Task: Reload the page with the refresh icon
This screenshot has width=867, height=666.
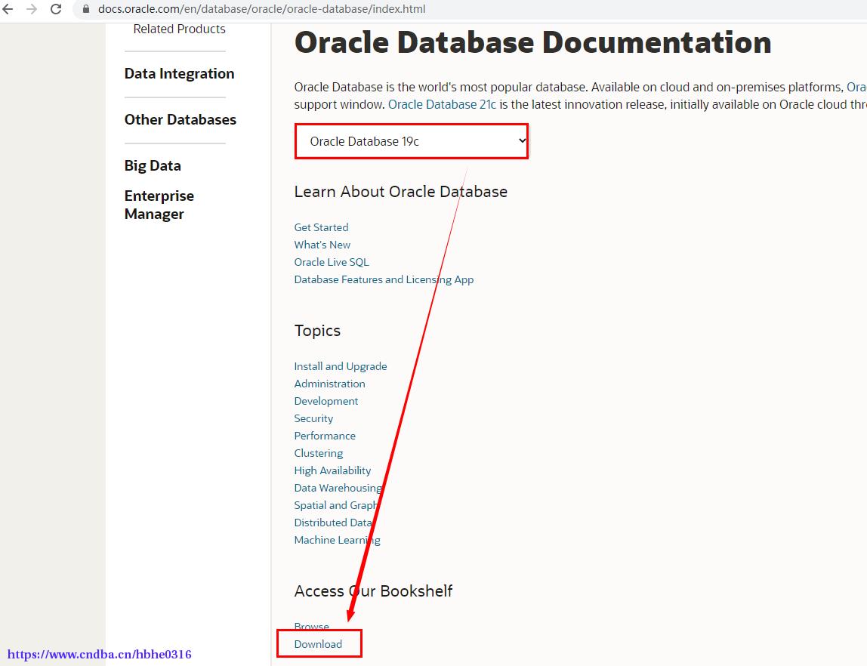Action: coord(56,9)
